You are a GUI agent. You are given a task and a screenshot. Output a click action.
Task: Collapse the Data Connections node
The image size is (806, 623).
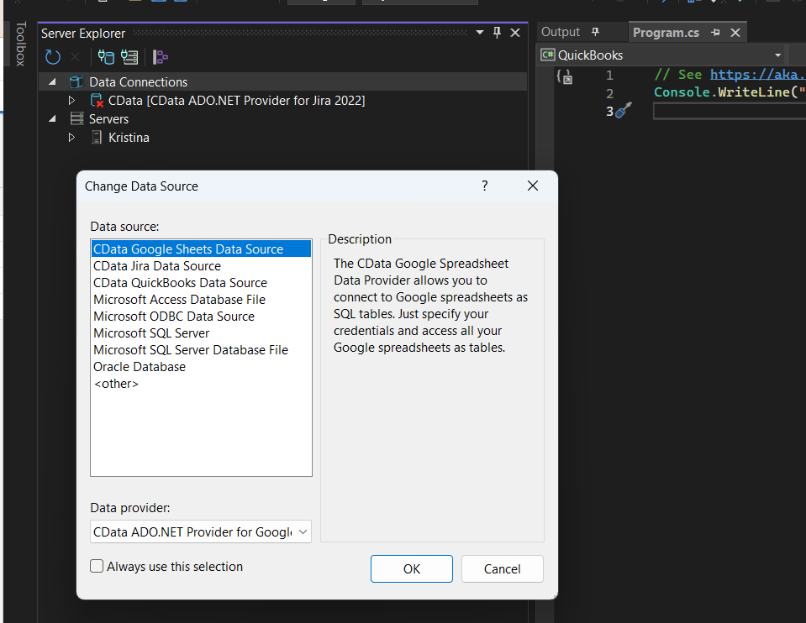pos(52,82)
